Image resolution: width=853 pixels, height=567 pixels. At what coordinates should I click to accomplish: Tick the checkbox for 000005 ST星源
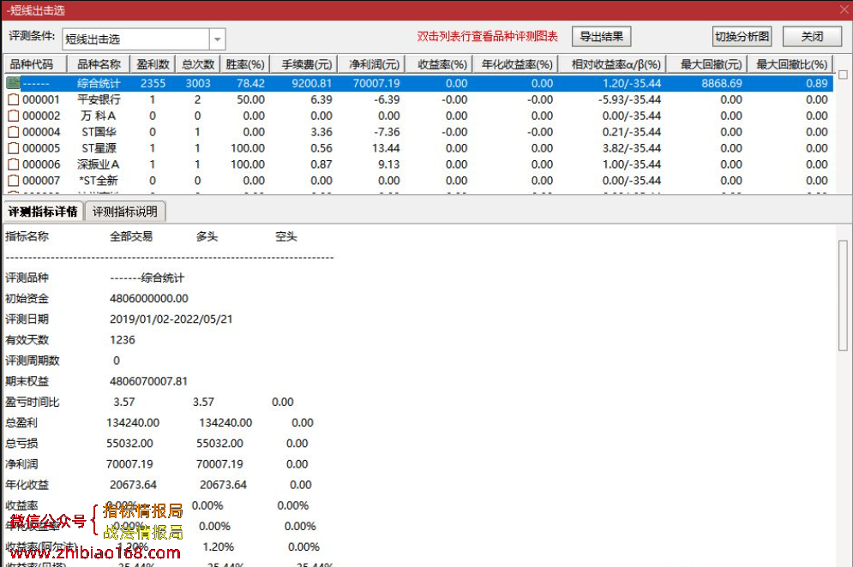point(13,148)
